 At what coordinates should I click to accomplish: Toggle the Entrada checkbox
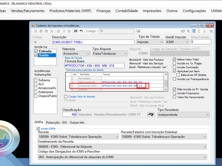36,51
